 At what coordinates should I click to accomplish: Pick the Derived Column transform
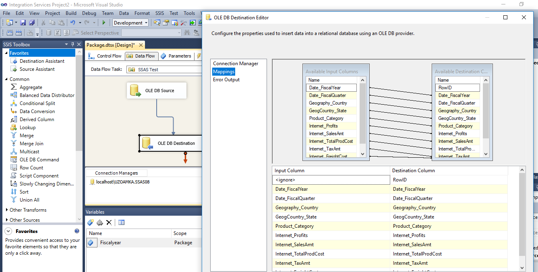click(37, 120)
